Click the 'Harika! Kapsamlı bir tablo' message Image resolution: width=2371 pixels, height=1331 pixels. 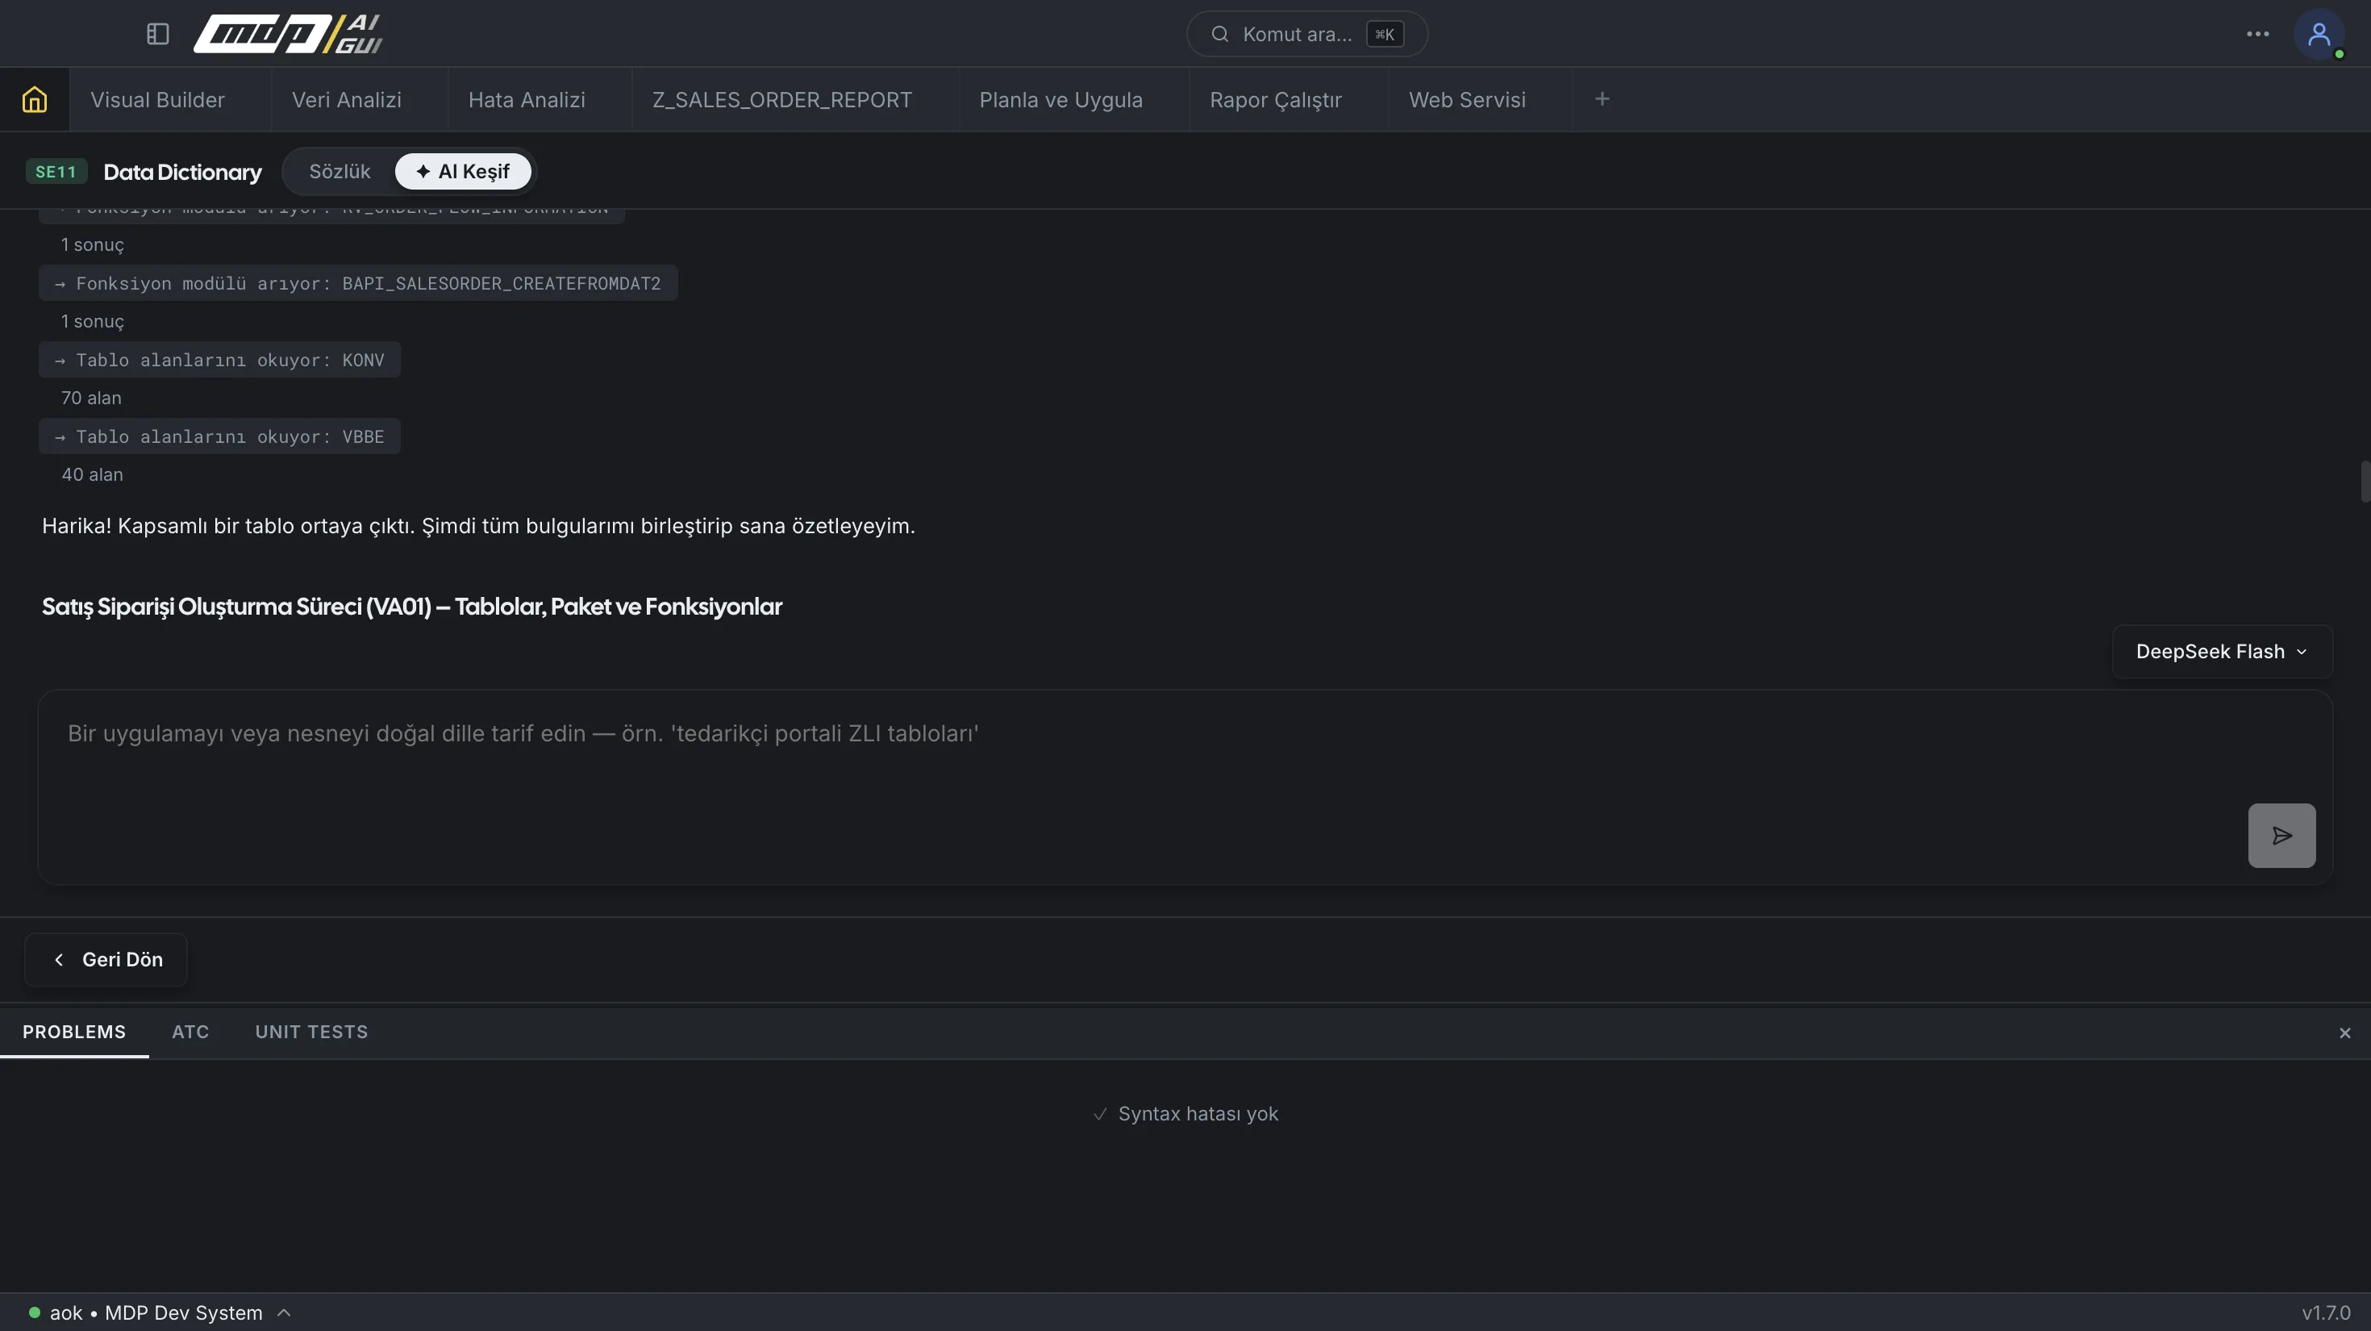click(x=478, y=527)
